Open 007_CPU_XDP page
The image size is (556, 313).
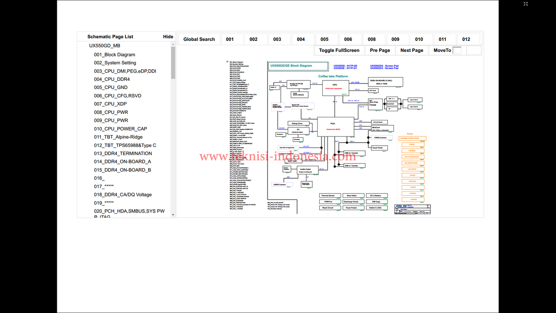(110, 104)
